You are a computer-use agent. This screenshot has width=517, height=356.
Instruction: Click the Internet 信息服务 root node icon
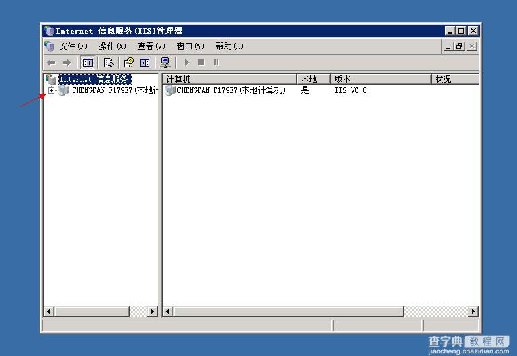[51, 79]
